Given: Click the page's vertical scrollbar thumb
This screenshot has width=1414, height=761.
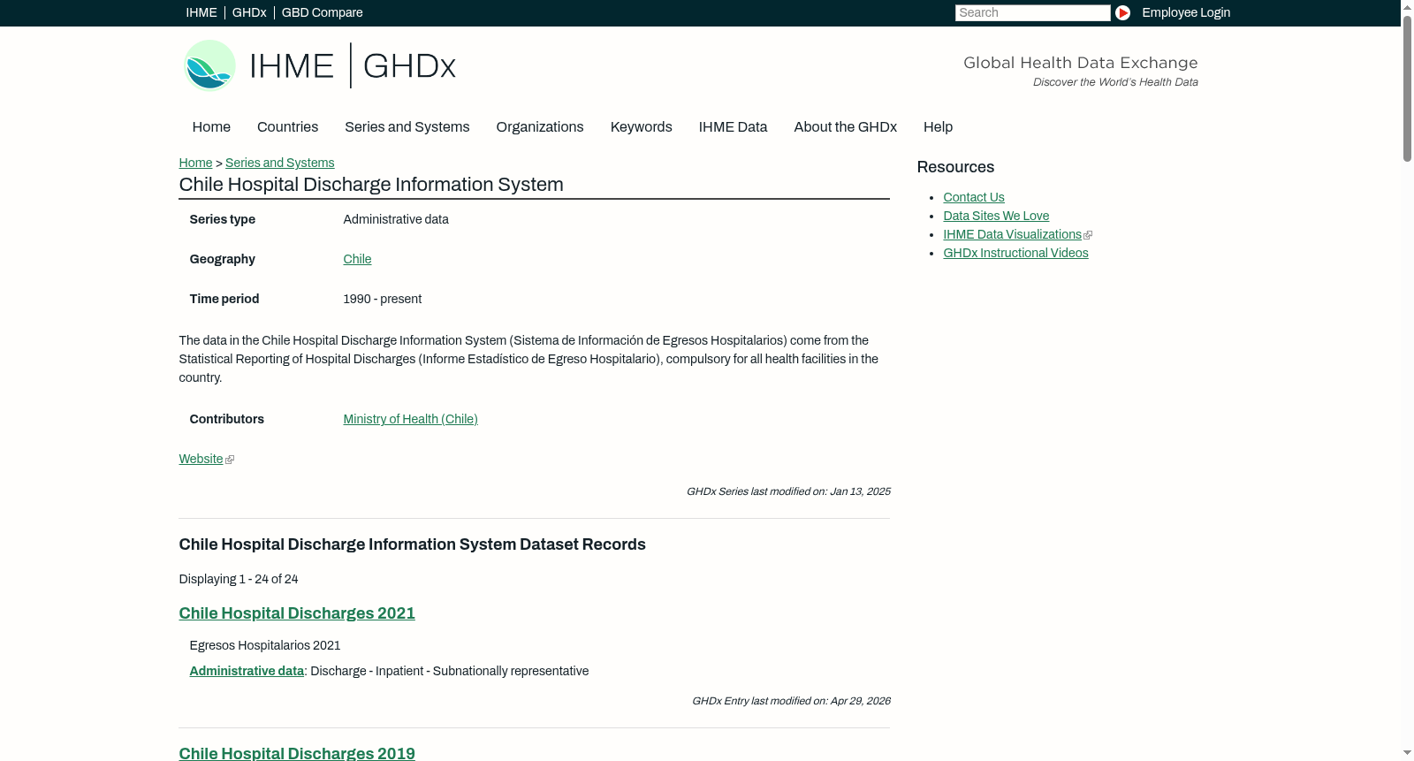Looking at the screenshot, I should point(1407,88).
